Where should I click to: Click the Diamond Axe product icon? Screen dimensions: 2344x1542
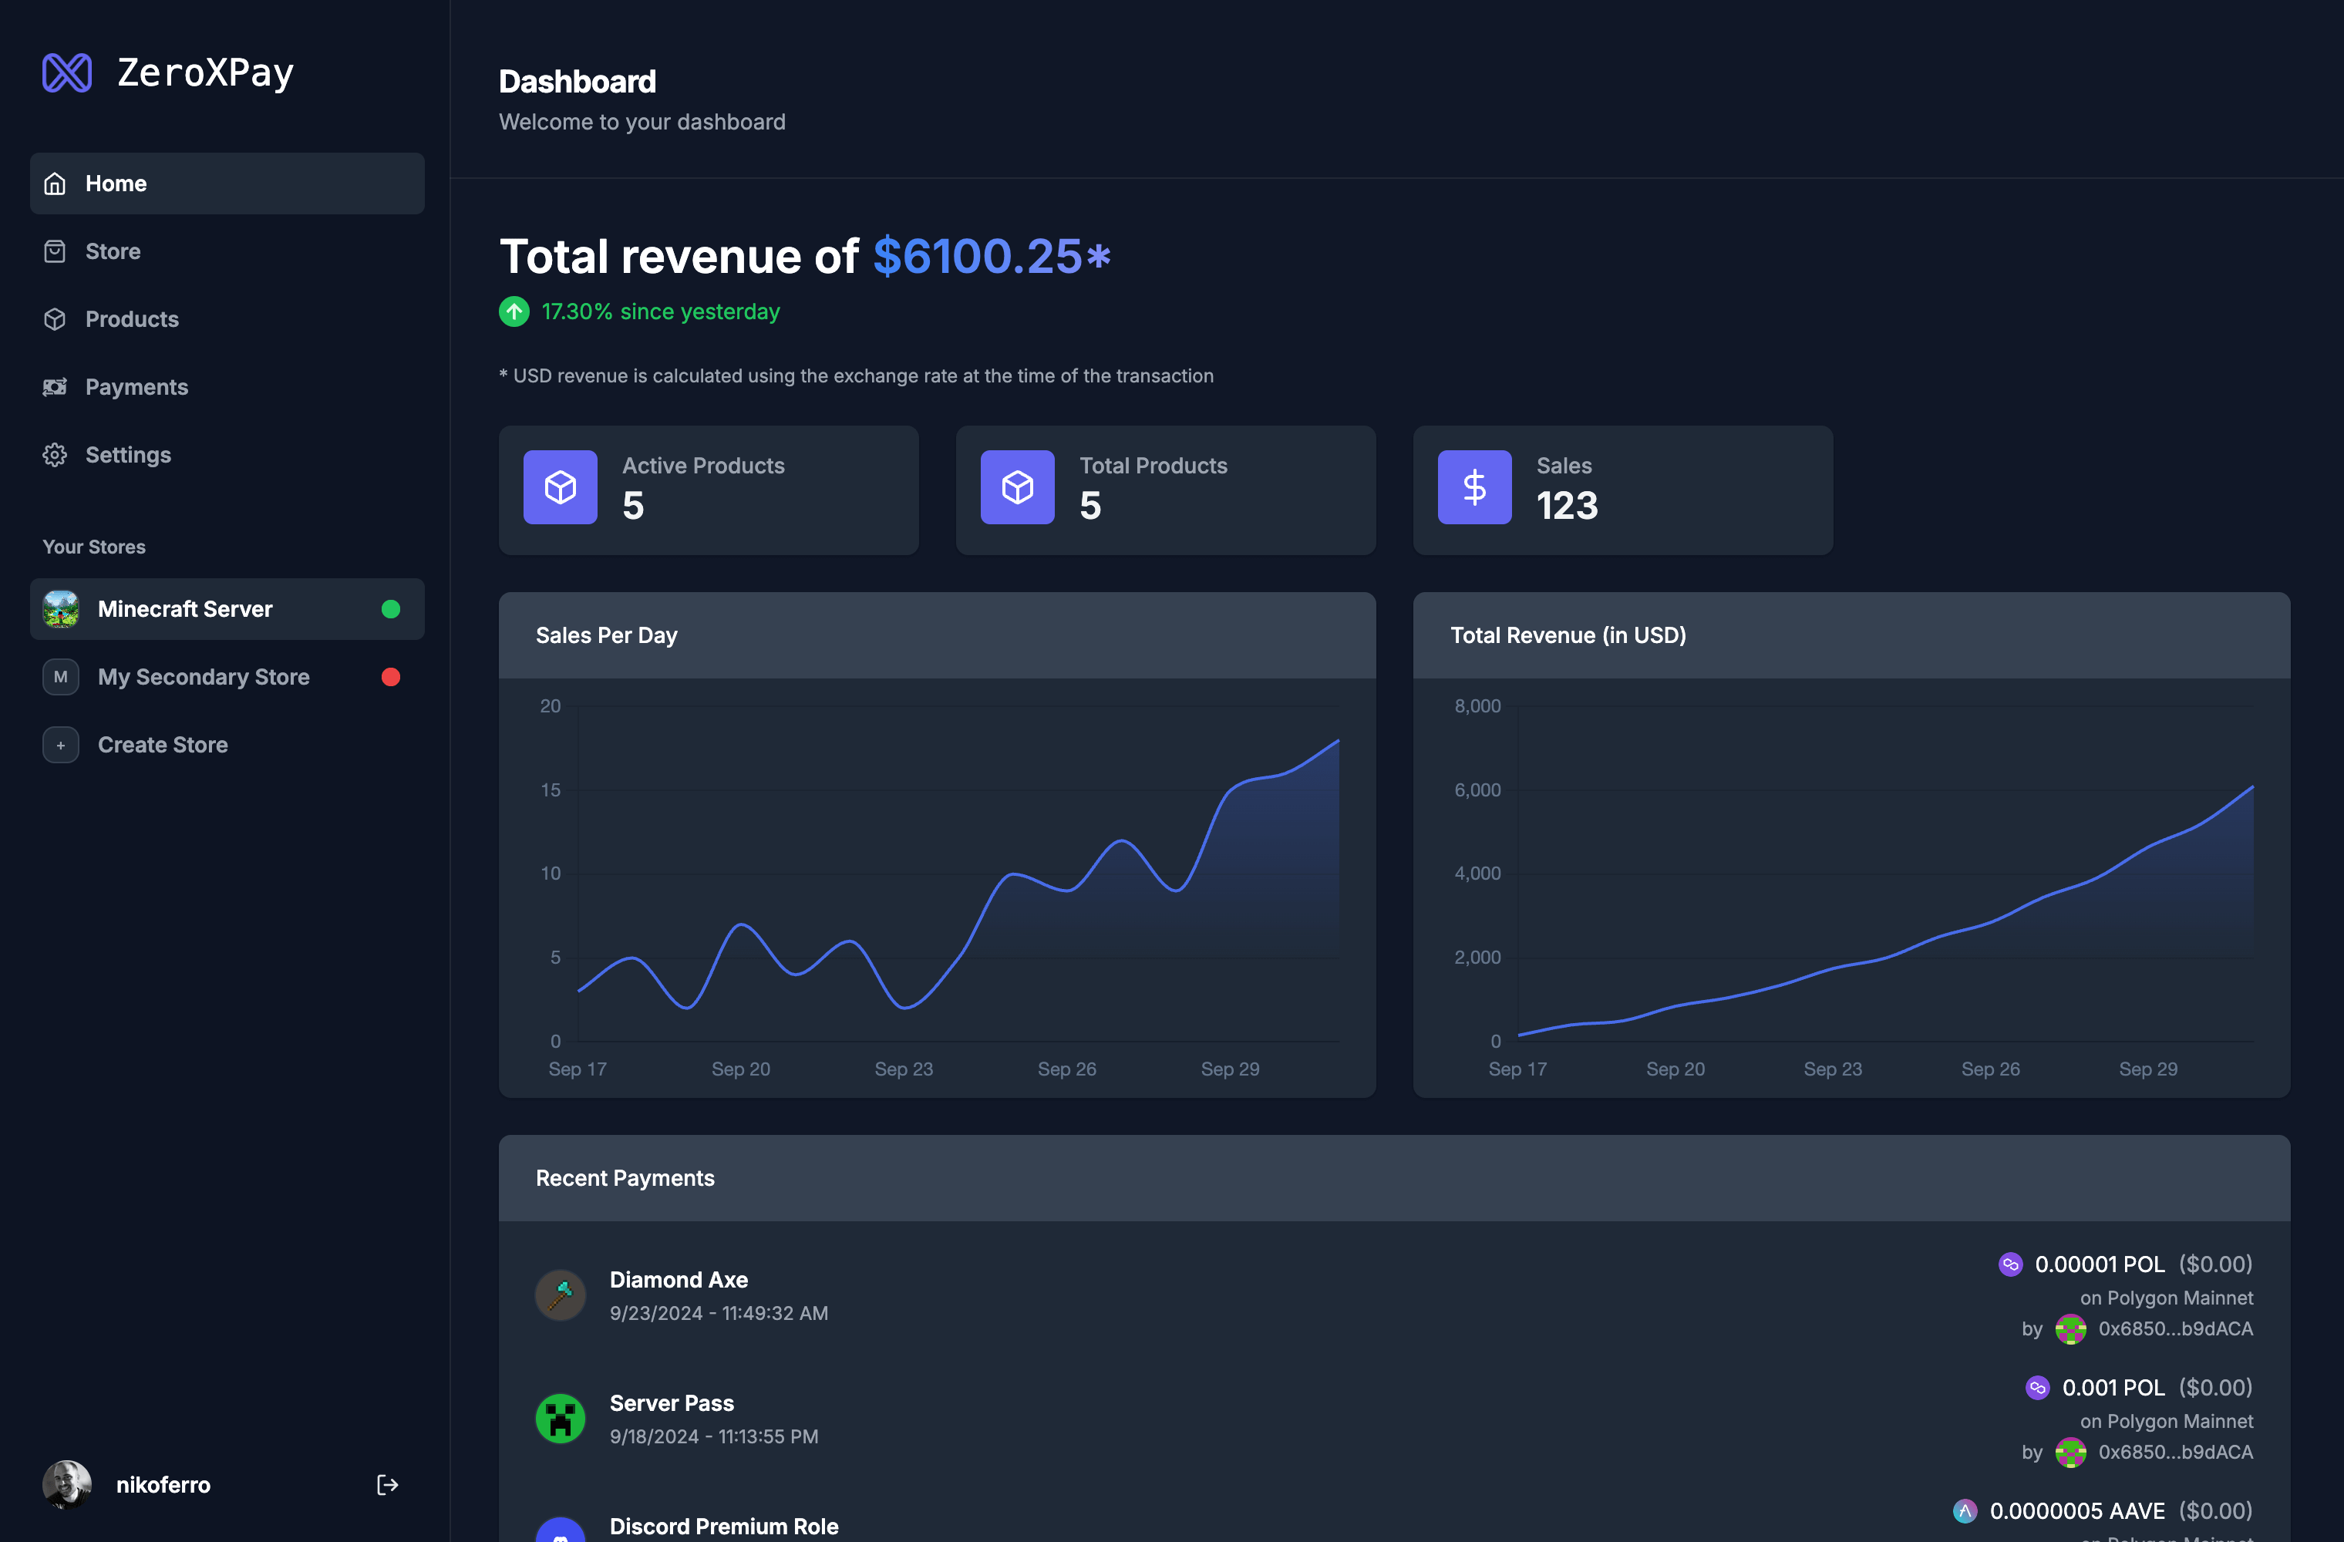[x=561, y=1295]
